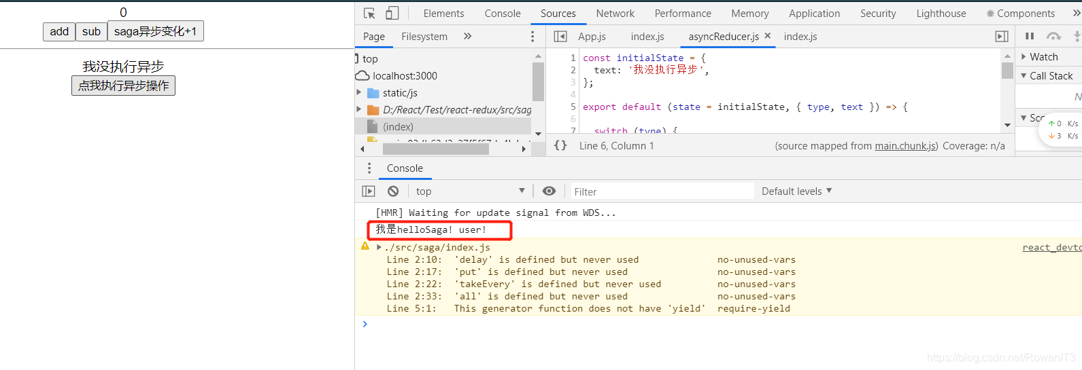Viewport: 1082px width, 370px height.
Task: Open the top context dropdown
Action: (471, 191)
